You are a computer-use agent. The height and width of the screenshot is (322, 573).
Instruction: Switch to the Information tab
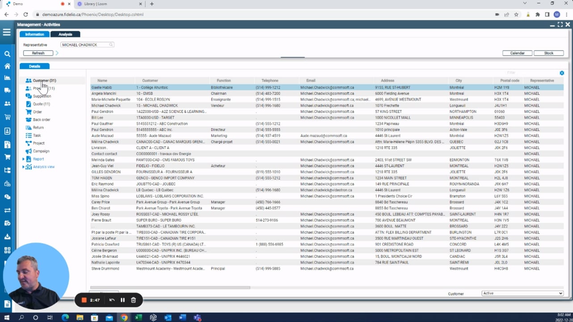[x=34, y=34]
